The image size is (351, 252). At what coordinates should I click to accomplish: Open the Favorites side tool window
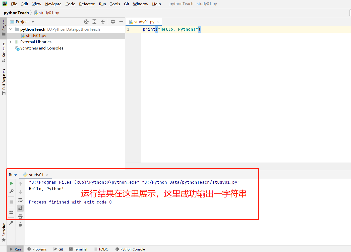point(4,232)
